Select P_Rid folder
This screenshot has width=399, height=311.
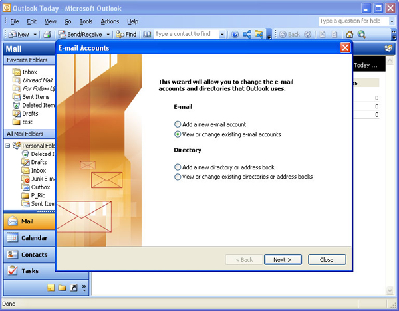(x=33, y=195)
